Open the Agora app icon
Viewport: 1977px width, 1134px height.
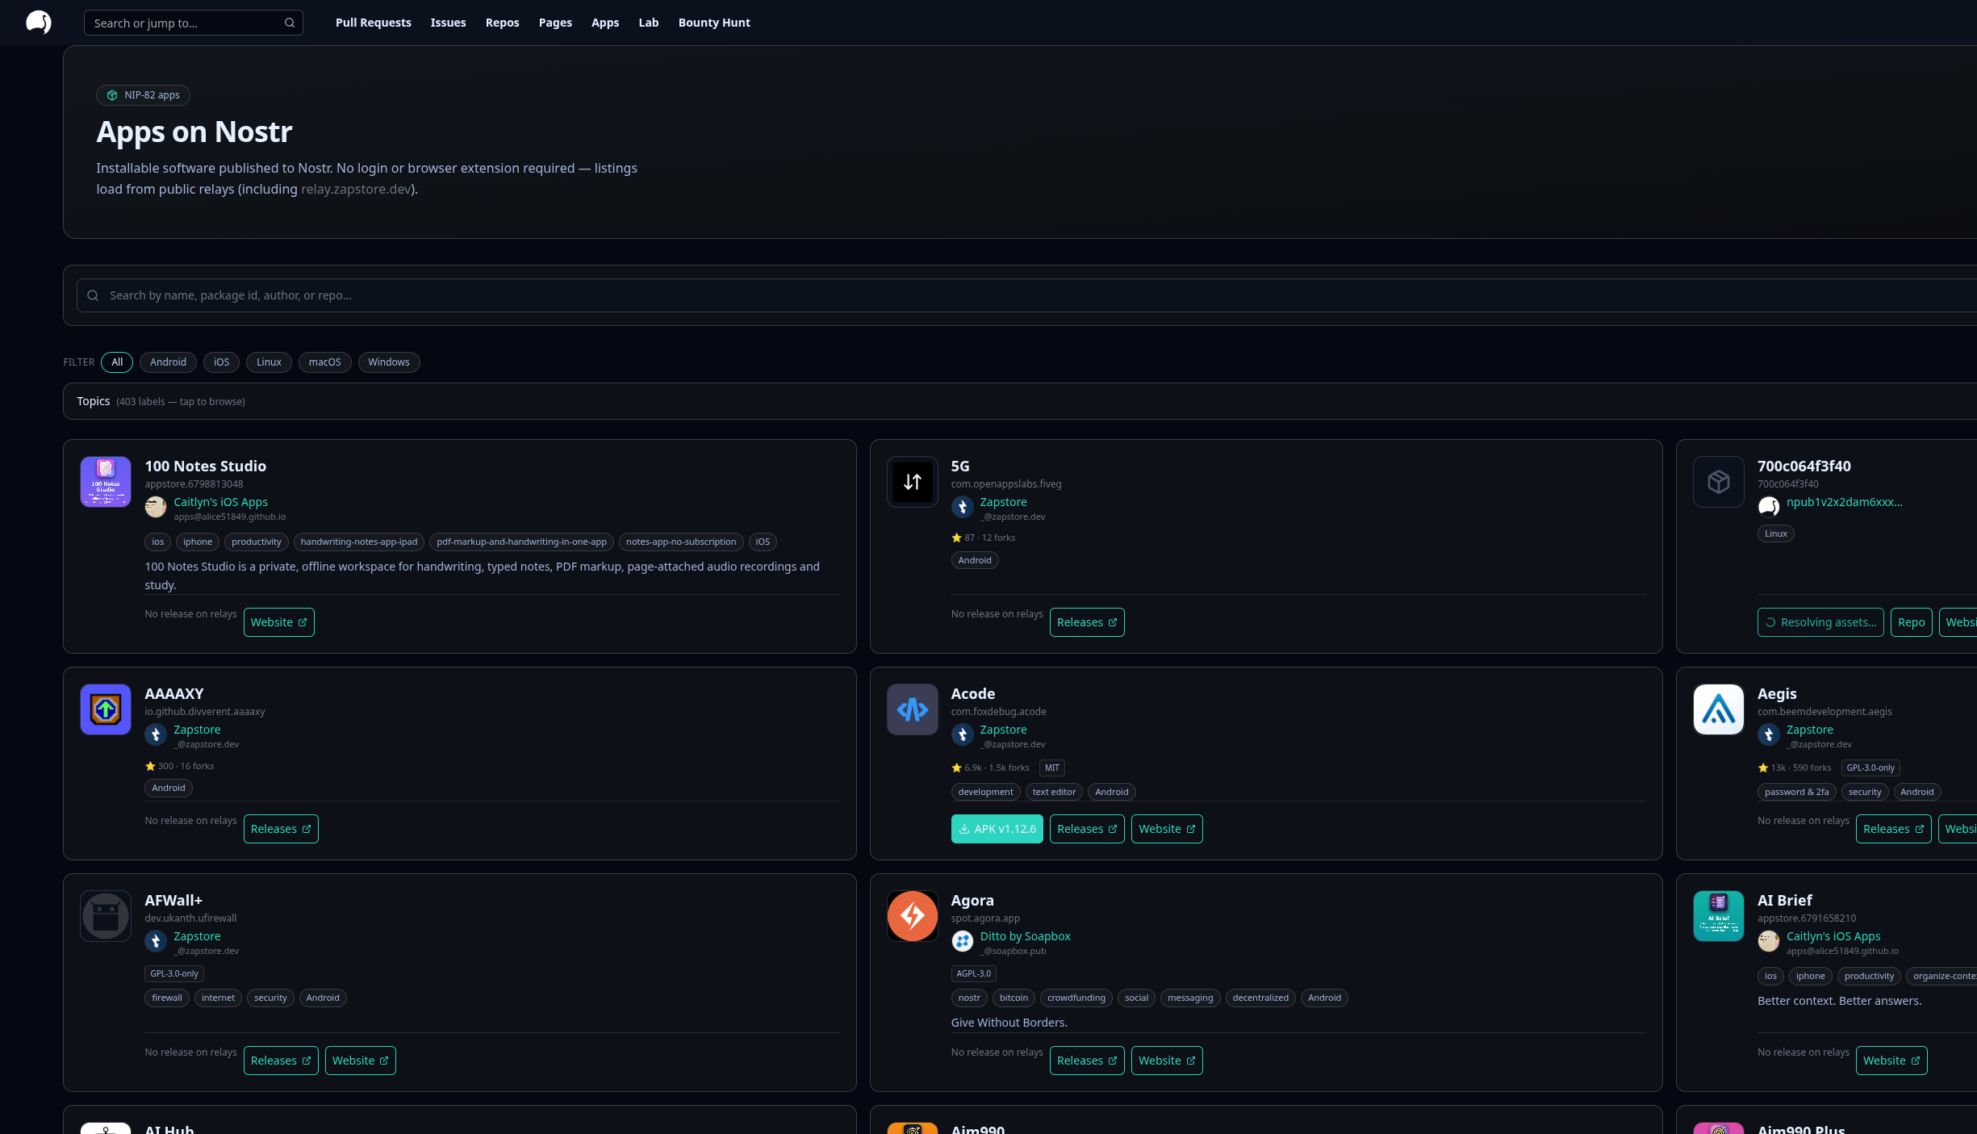coord(912,916)
